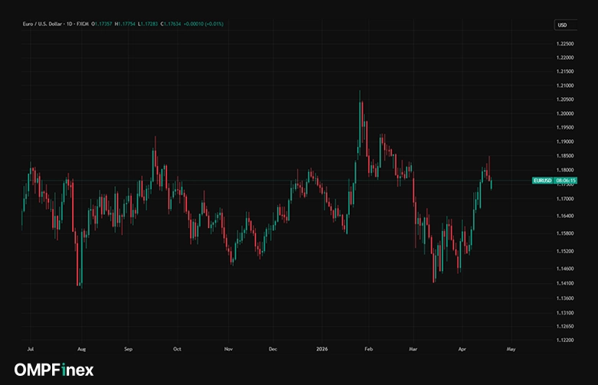598x385 pixels.
Task: Click the Aug label on time axis
Action: click(x=82, y=347)
